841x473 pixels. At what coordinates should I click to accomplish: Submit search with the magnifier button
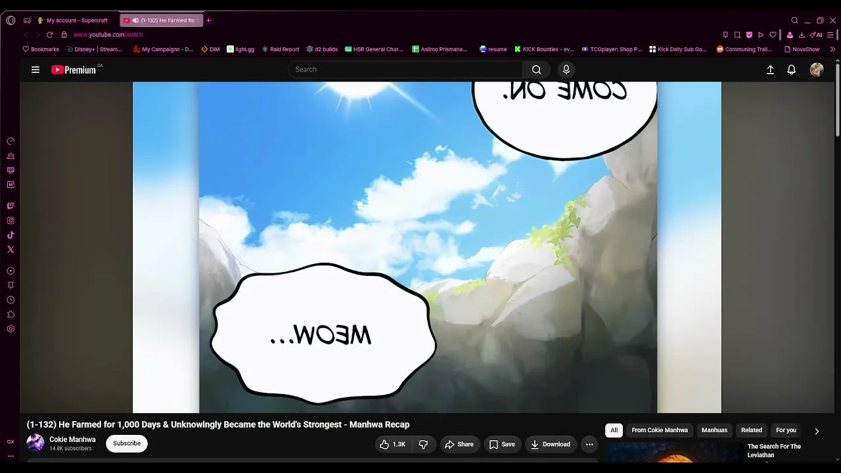pyautogui.click(x=537, y=70)
